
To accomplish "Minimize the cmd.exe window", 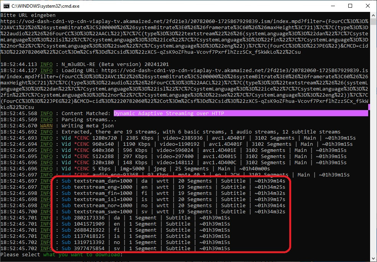I will (x=333, y=6).
